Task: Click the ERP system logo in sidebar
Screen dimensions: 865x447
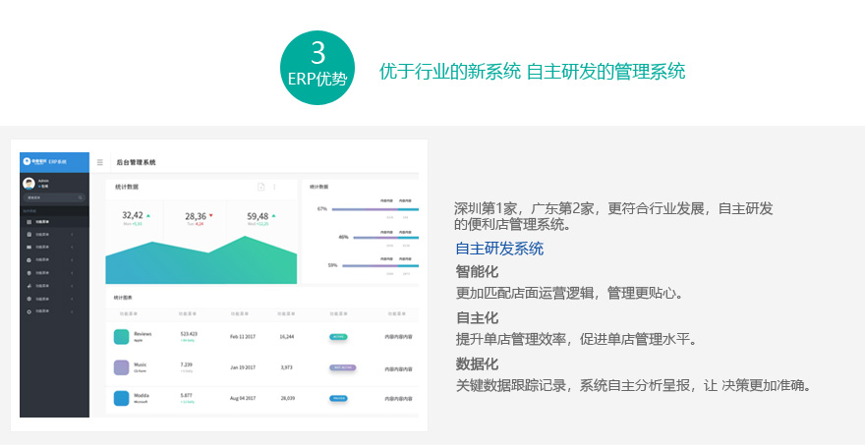Action: point(29,161)
